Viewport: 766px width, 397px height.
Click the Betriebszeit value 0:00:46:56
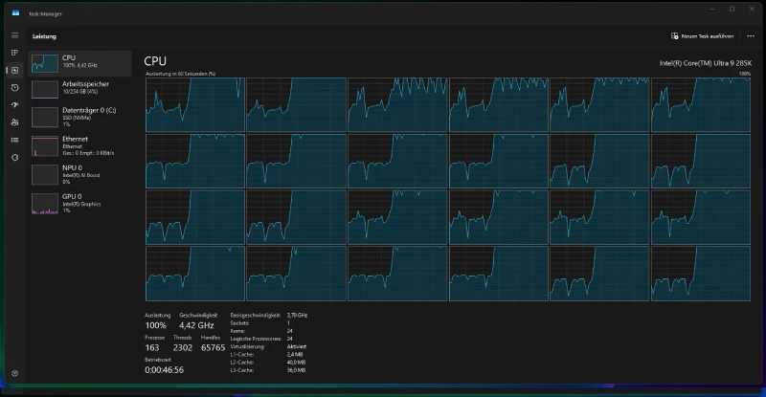pyautogui.click(x=164, y=369)
